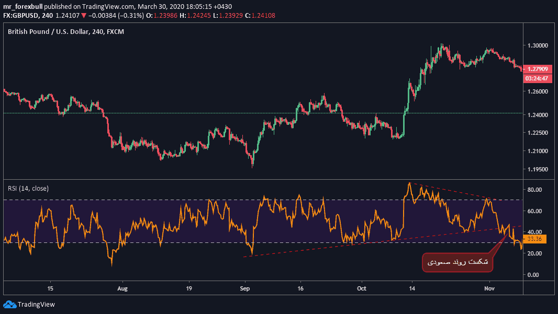Viewport: 558px width, 314px height.
Task: Click the TradingView cloud logo icon
Action: coord(10,304)
